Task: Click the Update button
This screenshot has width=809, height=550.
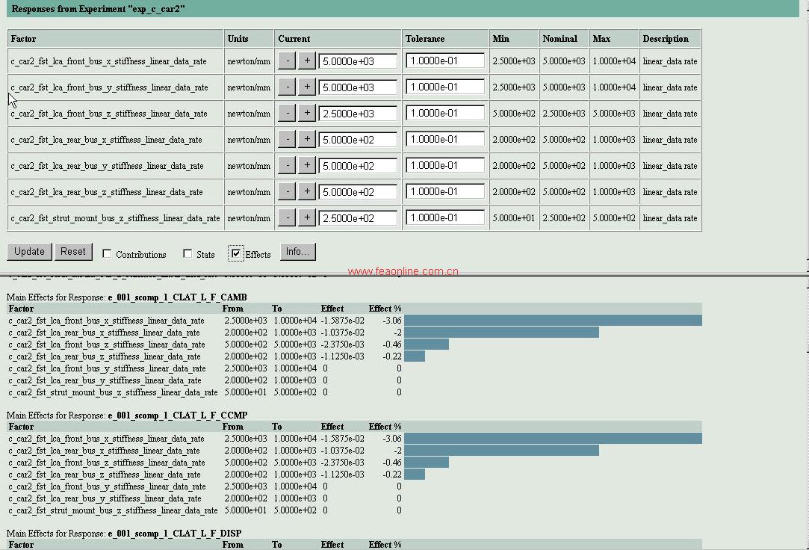Action: coord(29,252)
